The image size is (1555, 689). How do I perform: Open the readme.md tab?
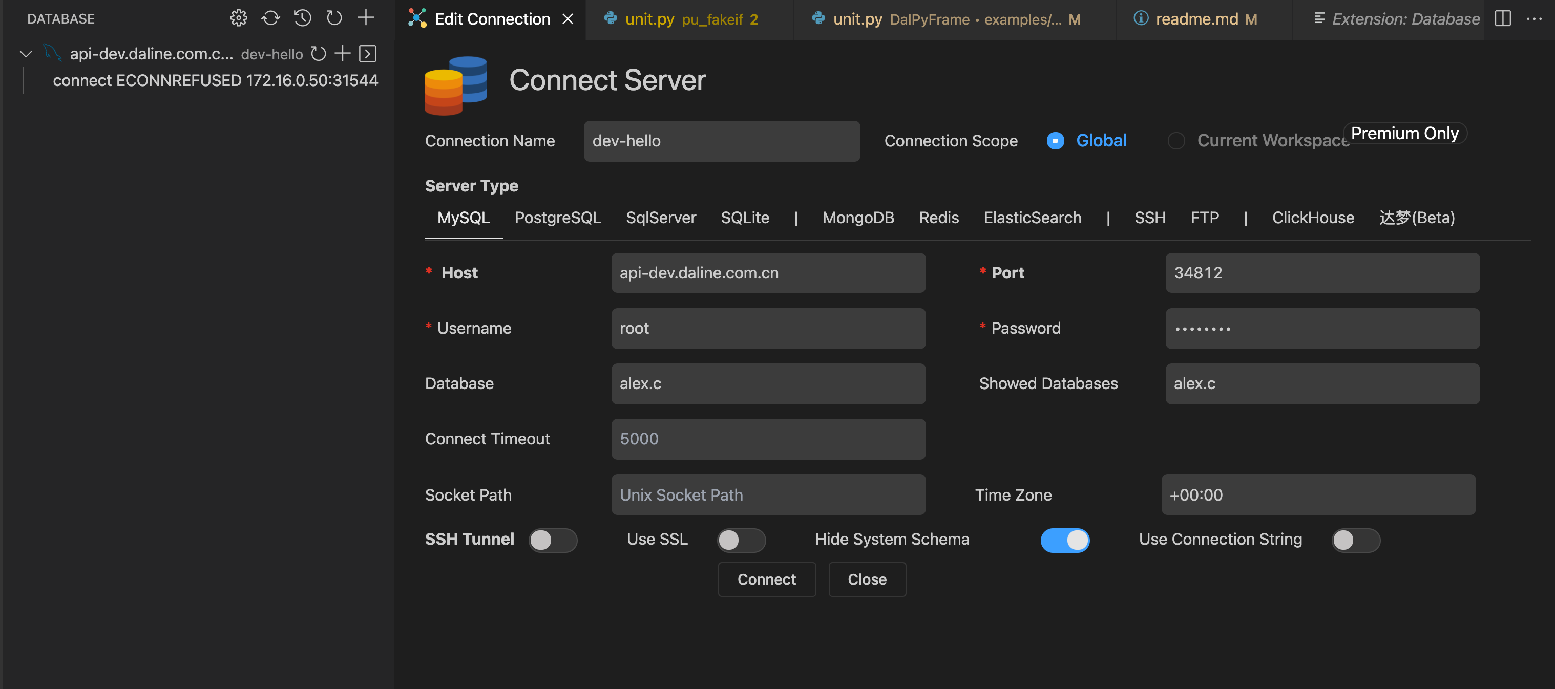[1204, 19]
